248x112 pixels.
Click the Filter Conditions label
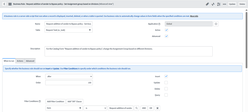coord(31,101)
